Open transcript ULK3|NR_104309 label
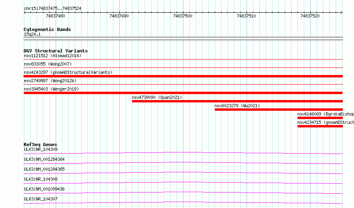354x208 pixels. point(41,149)
